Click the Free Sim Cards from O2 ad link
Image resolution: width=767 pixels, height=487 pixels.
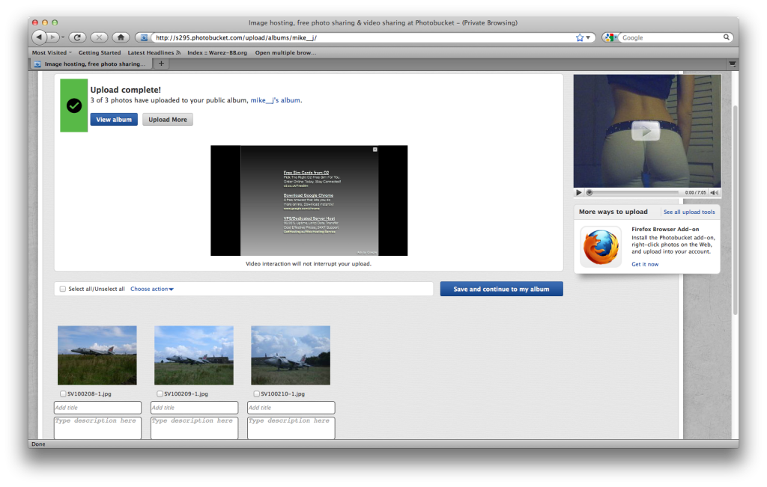click(306, 172)
